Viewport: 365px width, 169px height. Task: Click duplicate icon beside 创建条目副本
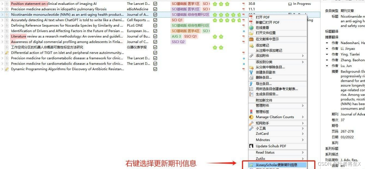pyautogui.click(x=251, y=72)
